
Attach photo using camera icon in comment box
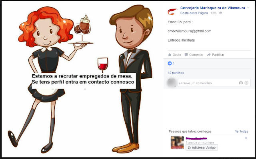[241, 83]
